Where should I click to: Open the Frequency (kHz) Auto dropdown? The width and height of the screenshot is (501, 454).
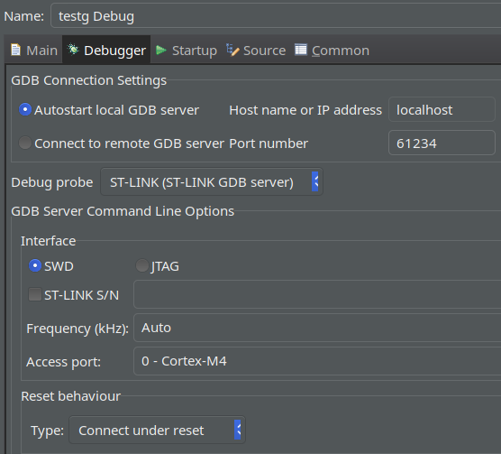click(317, 328)
